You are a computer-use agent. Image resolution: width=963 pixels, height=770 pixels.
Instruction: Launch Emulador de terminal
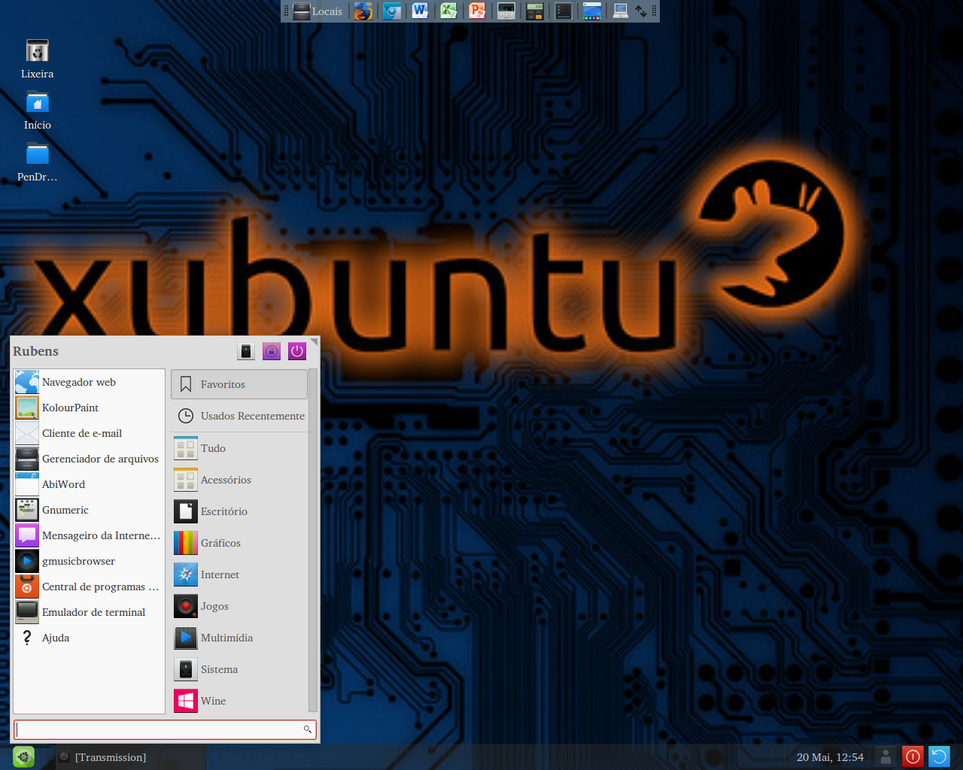tap(89, 612)
